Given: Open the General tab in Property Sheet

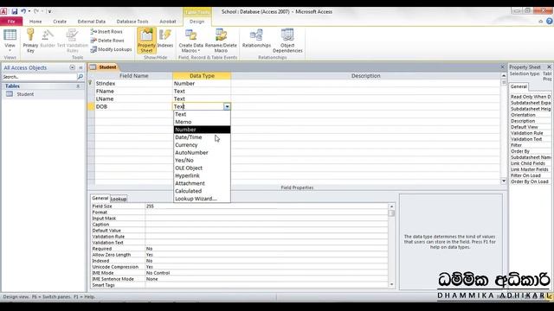Looking at the screenshot, I should pos(519,86).
